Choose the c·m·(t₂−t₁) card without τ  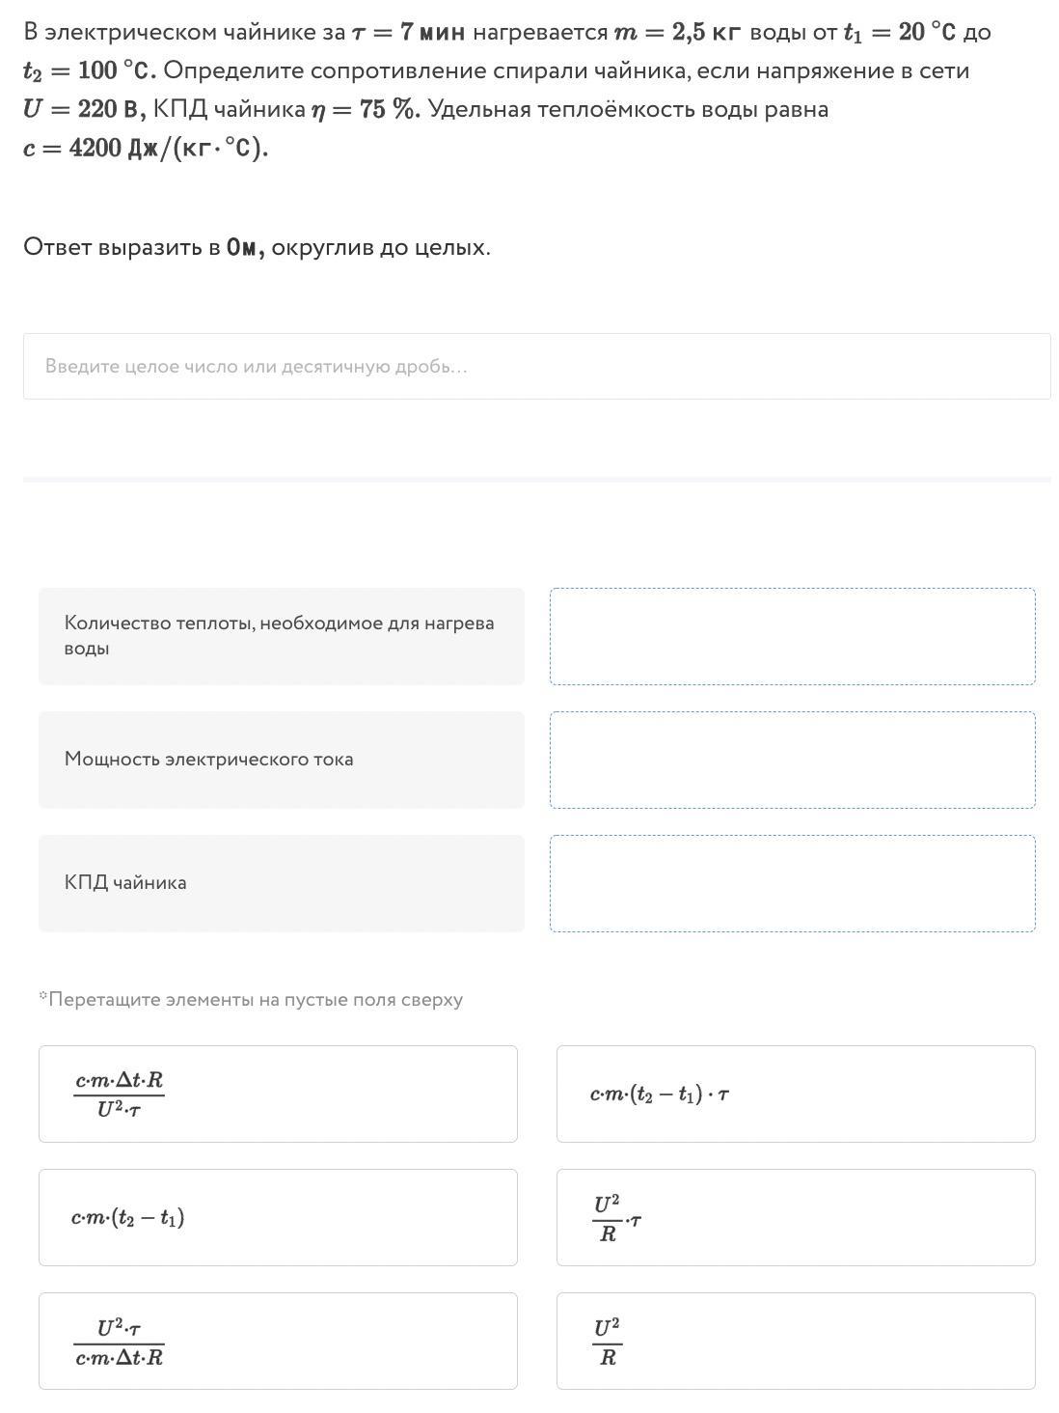pos(278,1217)
